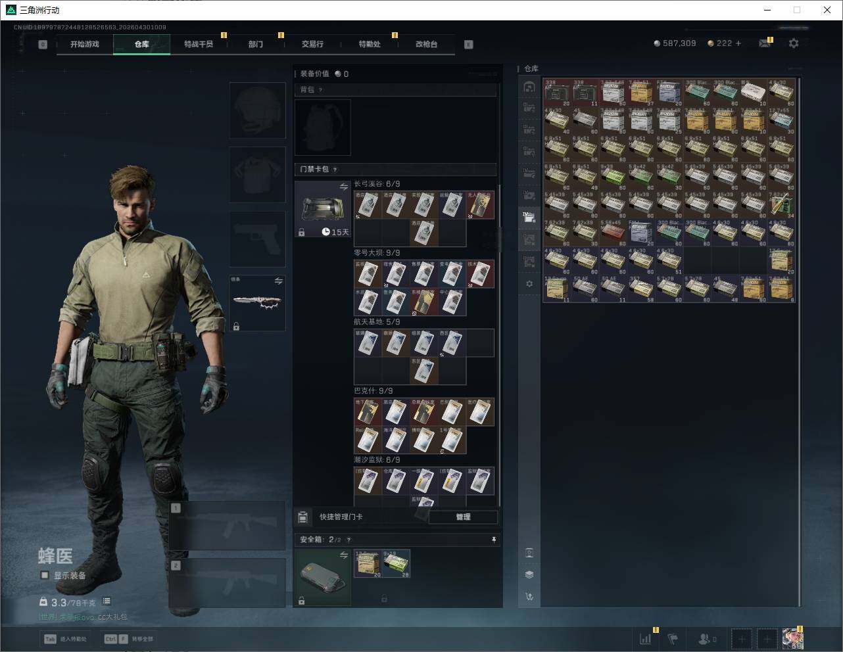
Task: Select the empty backpack slot
Action: coord(323,128)
